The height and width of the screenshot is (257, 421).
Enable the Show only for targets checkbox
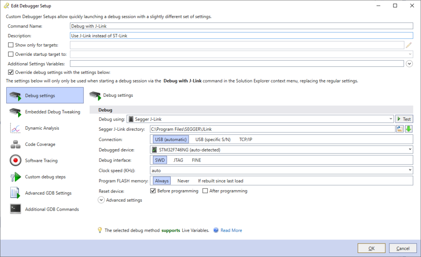pos(11,45)
